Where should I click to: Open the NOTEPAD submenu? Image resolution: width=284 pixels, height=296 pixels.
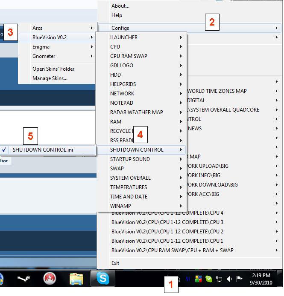141,103
